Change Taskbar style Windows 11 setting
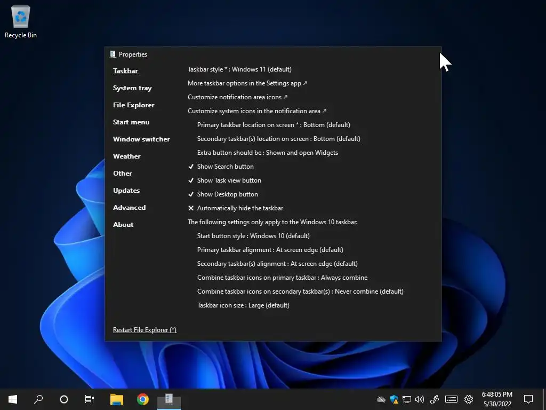Screen dimensions: 546x410 [x=239, y=69]
